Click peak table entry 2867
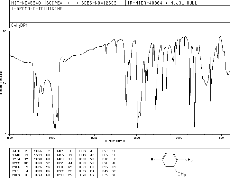The width and height of the screenshot is (230, 178). pyautogui.click(x=16, y=175)
